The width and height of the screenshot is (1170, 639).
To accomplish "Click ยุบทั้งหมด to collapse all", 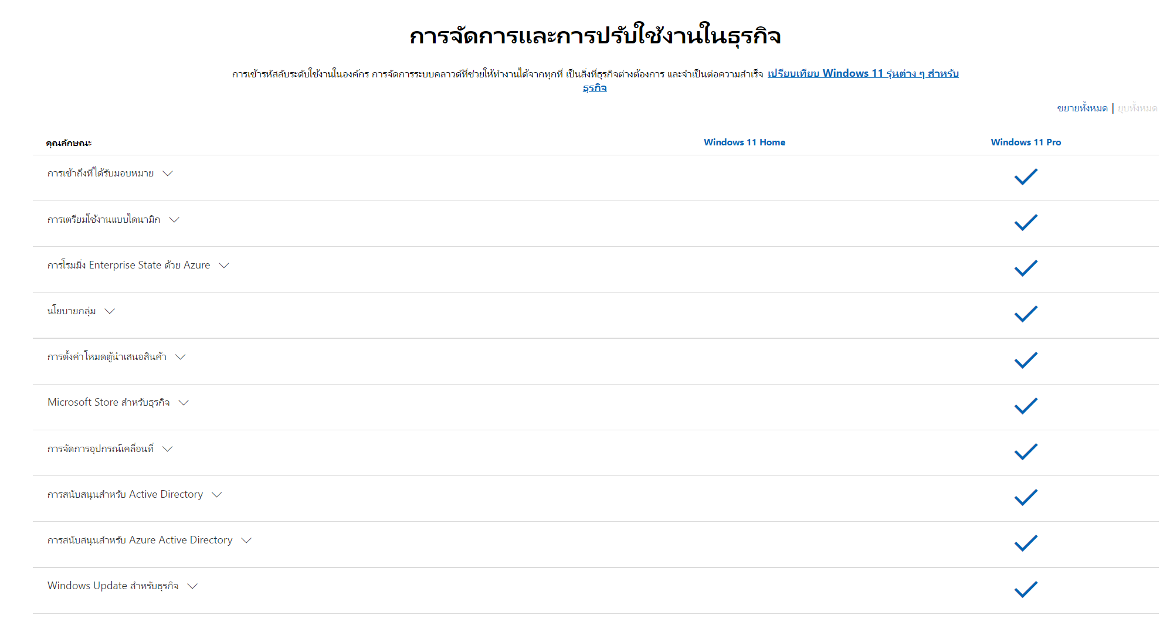I will [x=1137, y=108].
